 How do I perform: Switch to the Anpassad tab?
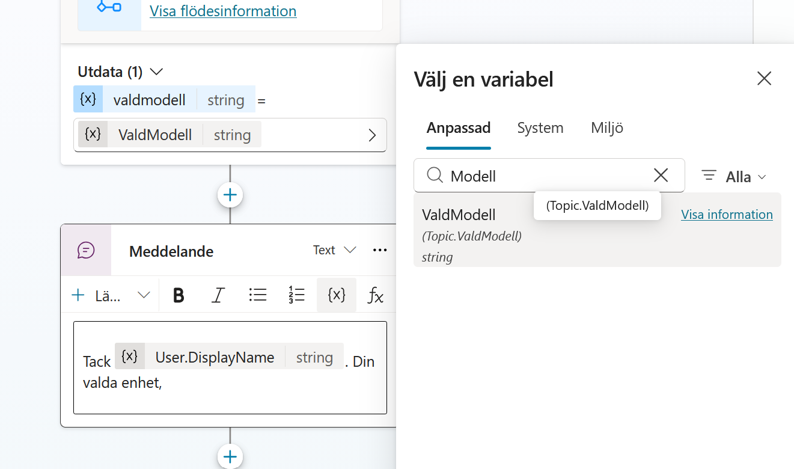[459, 127]
